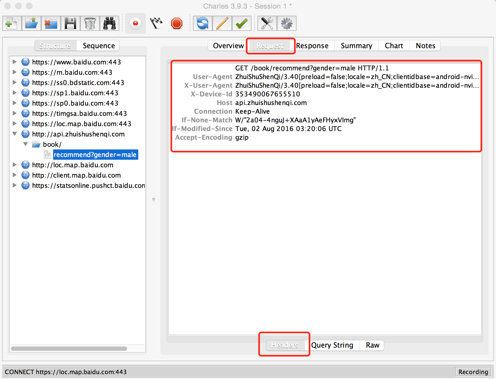Select the recommend?gender=male request item

[95, 155]
